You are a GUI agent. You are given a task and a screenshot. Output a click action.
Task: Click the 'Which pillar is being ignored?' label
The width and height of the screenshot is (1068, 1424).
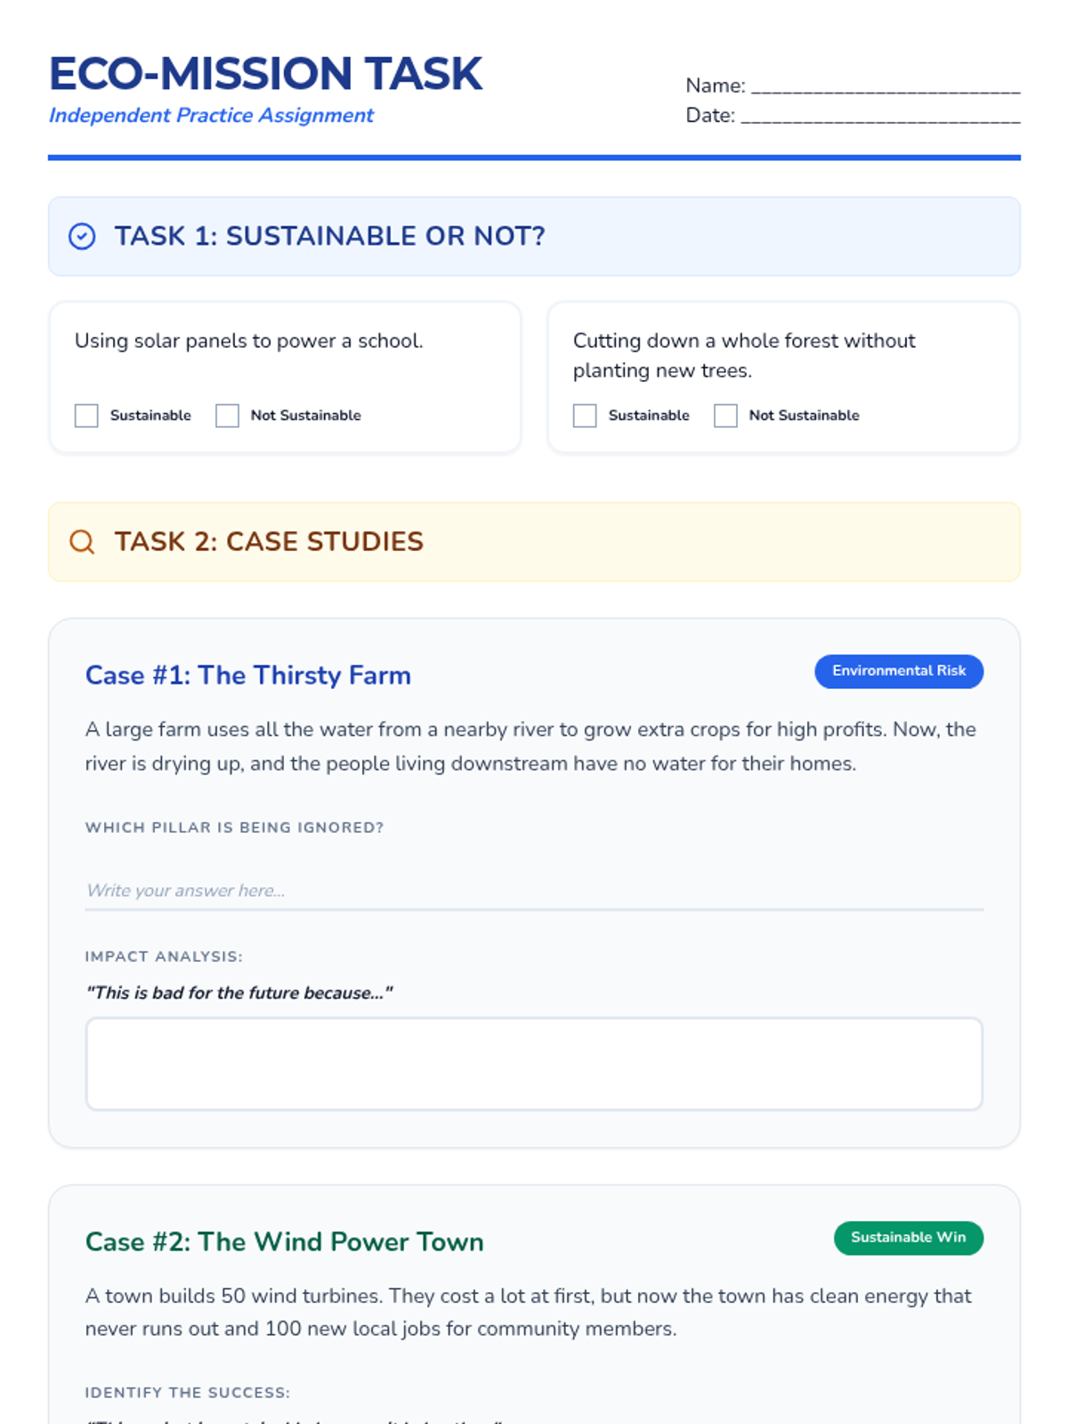point(234,828)
